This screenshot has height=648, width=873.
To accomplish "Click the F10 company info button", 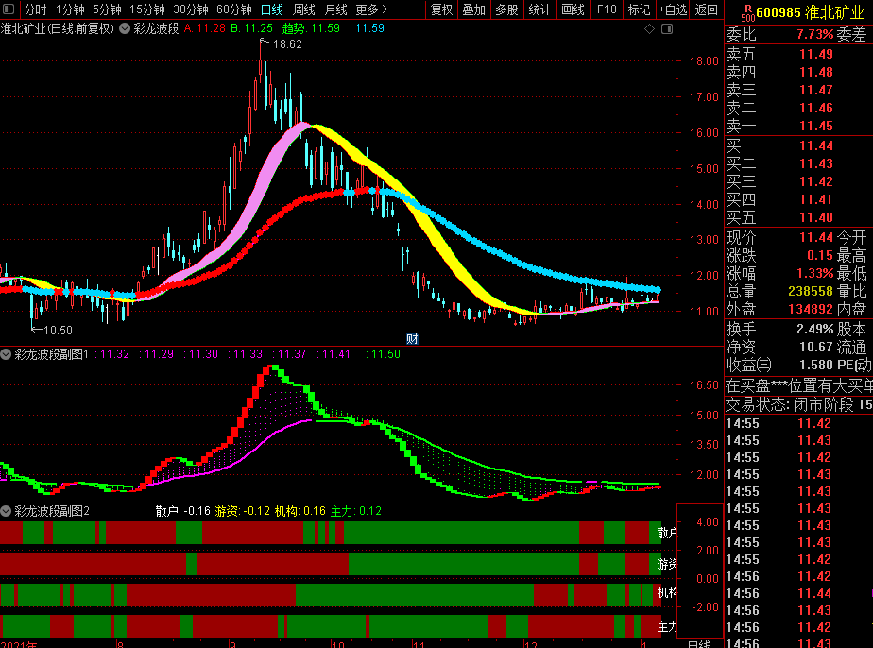I will tap(607, 9).
